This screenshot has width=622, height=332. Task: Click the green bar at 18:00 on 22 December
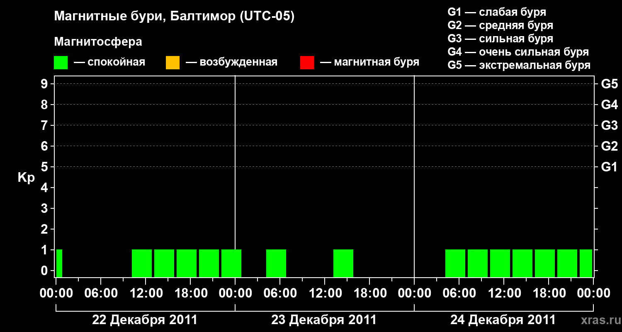tap(187, 263)
